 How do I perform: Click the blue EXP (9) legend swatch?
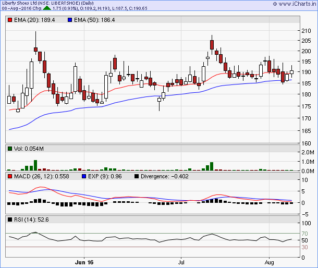coord(84,176)
